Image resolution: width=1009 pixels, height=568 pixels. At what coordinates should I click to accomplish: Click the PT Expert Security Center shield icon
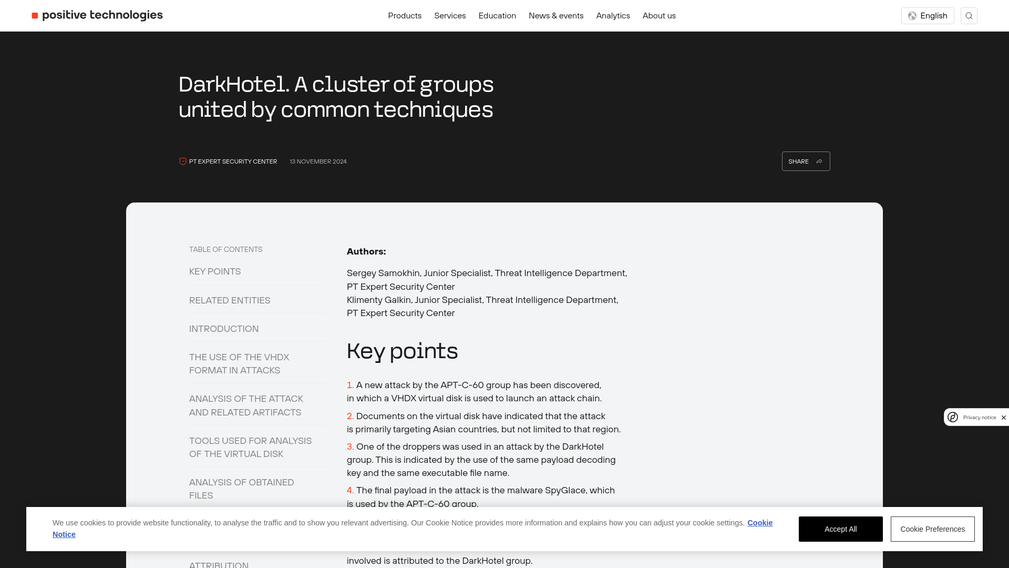[183, 161]
